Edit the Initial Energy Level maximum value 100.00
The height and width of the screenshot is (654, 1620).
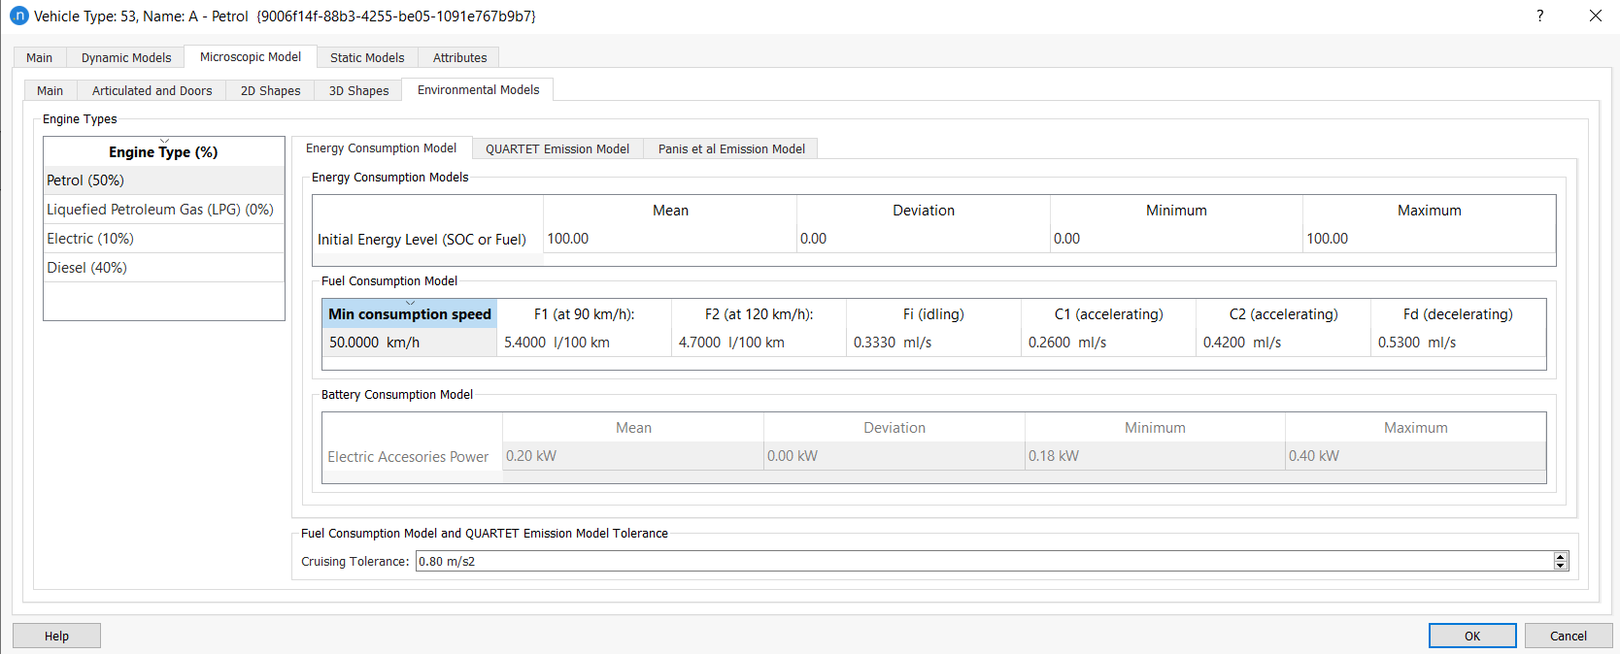pos(1429,239)
